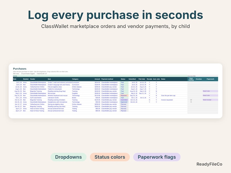This screenshot has height=173, width=231.
Task: Open Paid status for Grade 7 curriculum row
Action: [x=124, y=82]
